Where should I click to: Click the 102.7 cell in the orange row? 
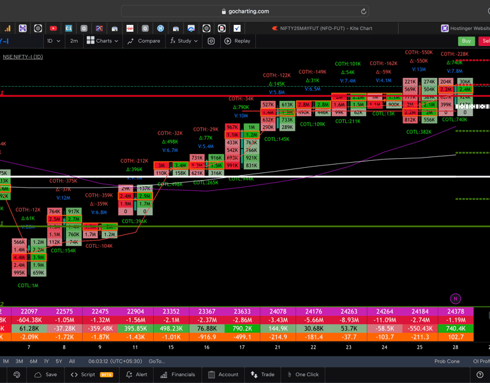pyautogui.click(x=456, y=337)
